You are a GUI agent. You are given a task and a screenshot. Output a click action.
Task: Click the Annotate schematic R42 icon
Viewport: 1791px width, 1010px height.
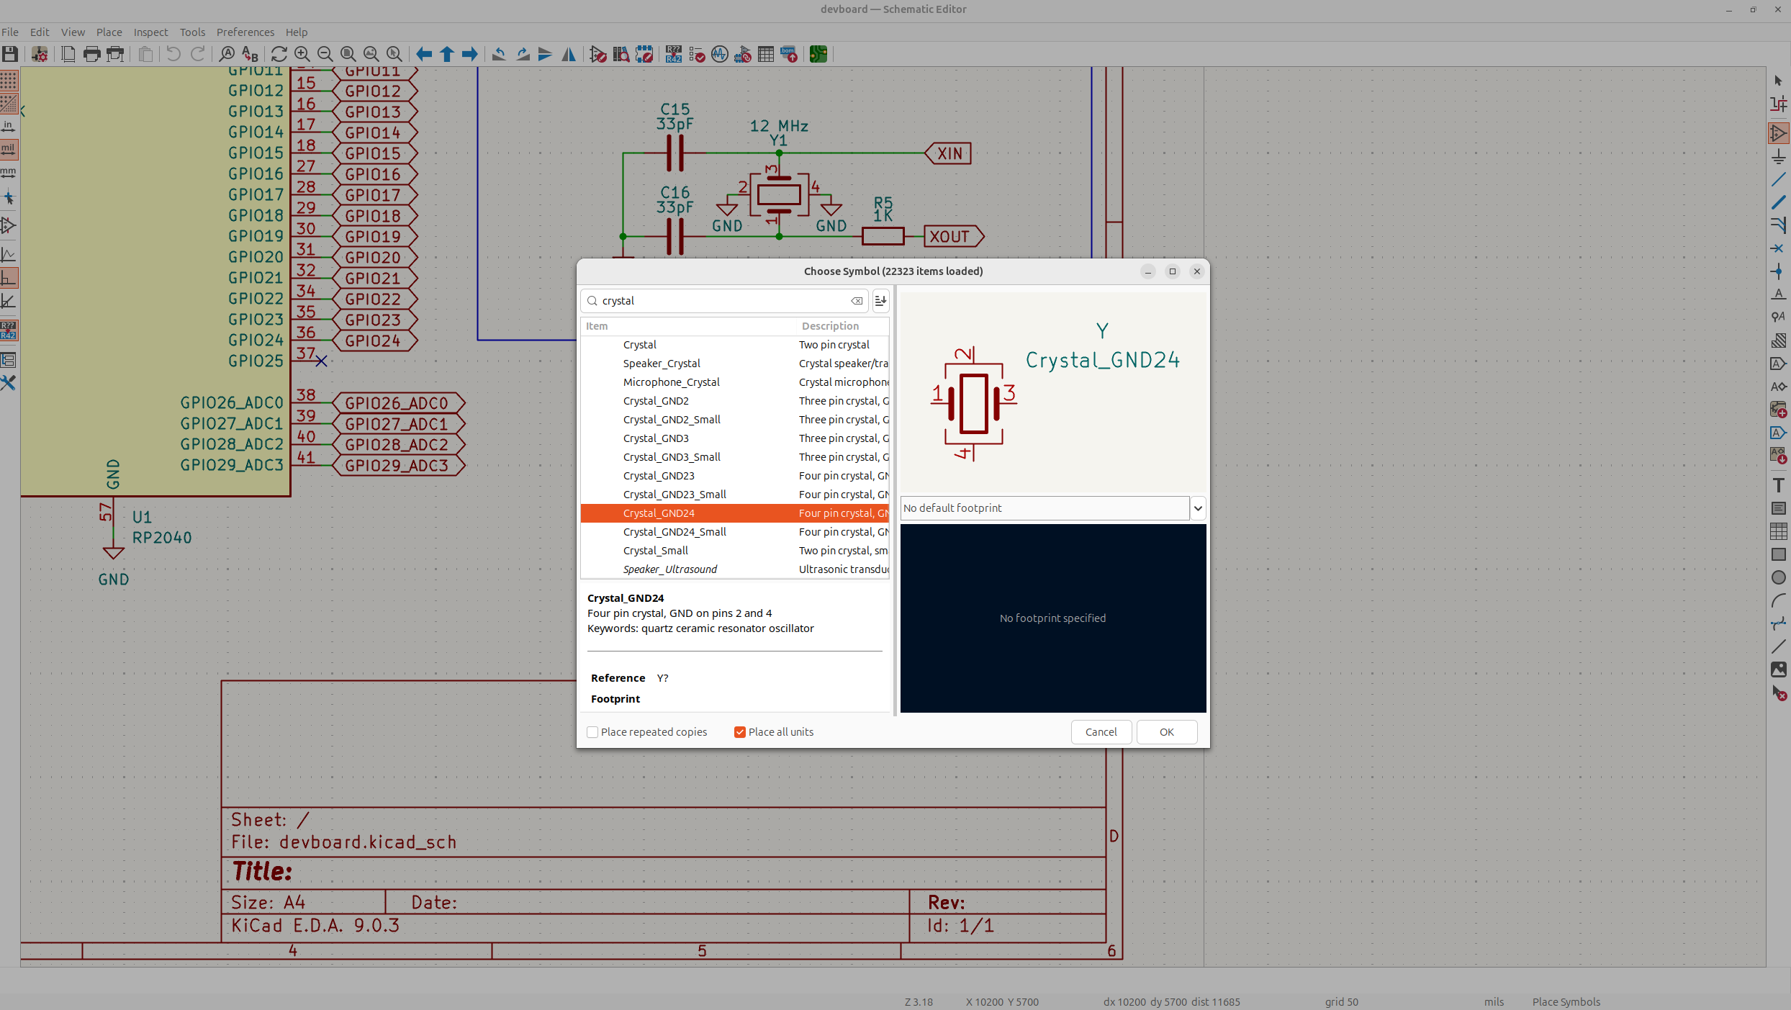tap(673, 54)
